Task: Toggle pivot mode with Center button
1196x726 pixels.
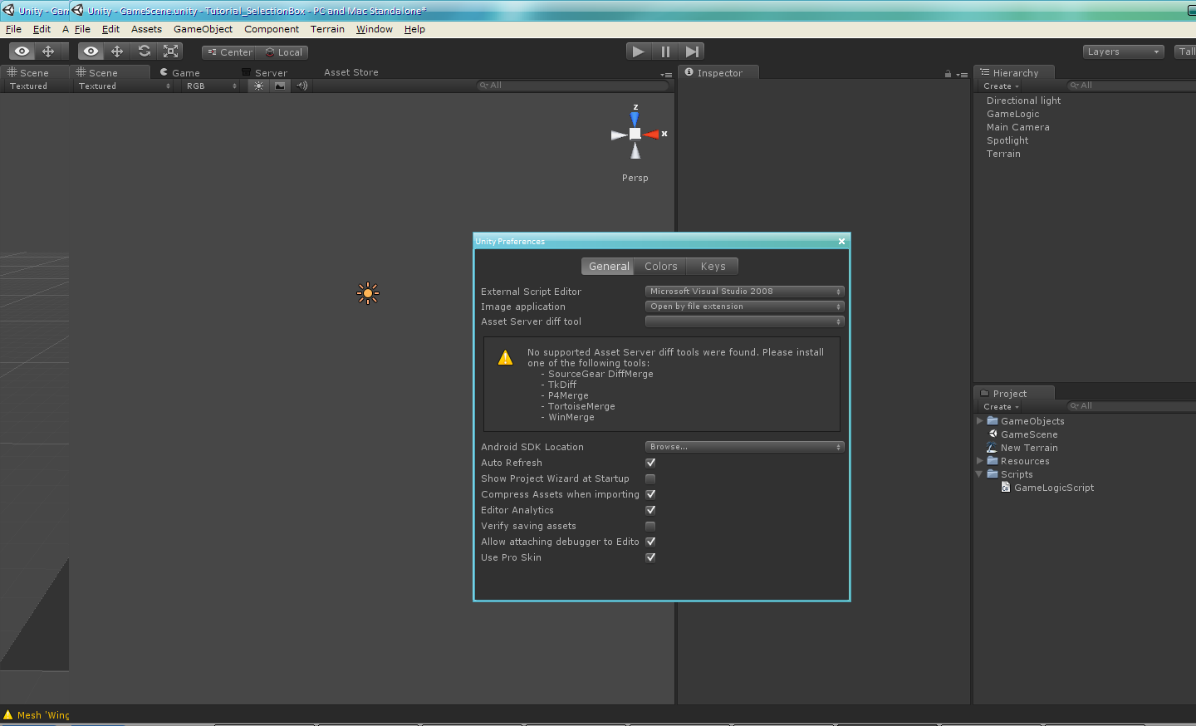Action: click(229, 52)
